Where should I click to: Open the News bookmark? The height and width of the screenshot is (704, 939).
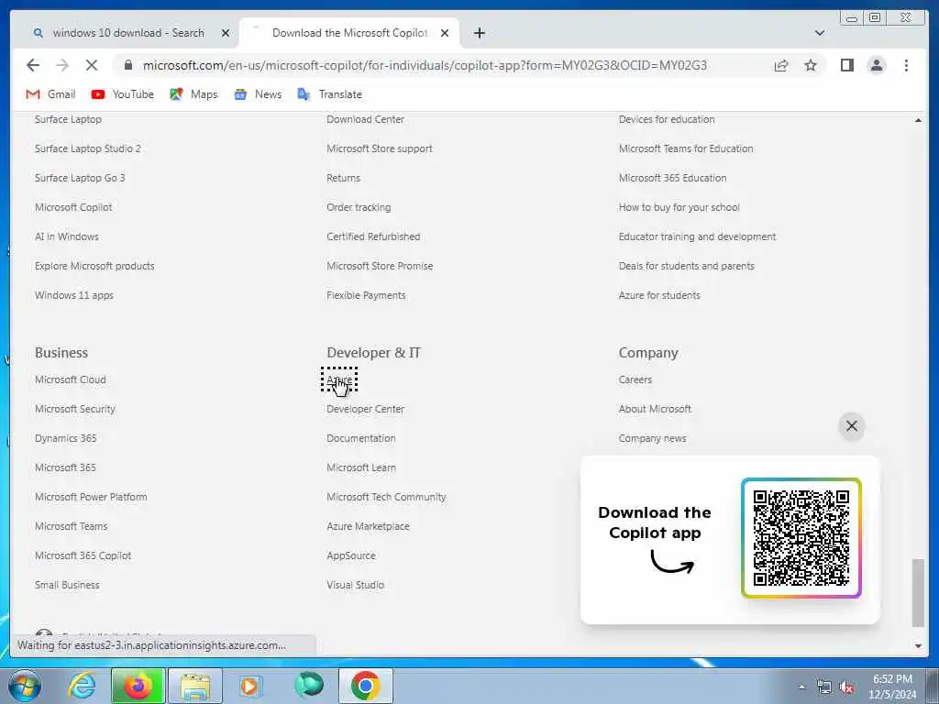(x=258, y=94)
